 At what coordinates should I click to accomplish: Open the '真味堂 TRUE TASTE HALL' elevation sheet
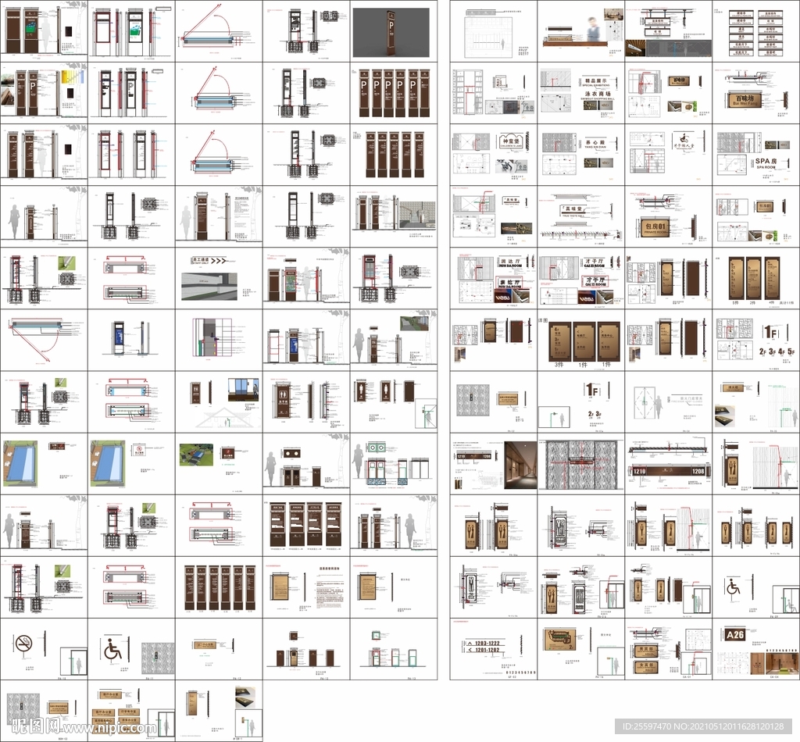click(581, 216)
